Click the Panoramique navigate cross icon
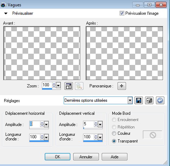Viewport: 170px width, 166px height. pos(122,86)
